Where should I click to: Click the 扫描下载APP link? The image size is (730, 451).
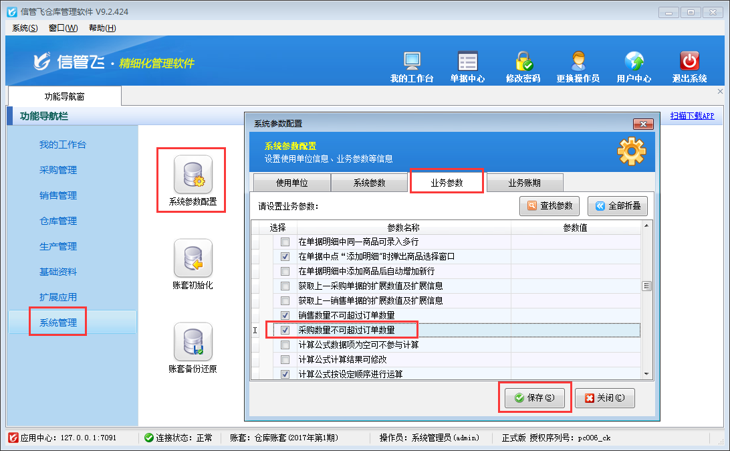[692, 116]
